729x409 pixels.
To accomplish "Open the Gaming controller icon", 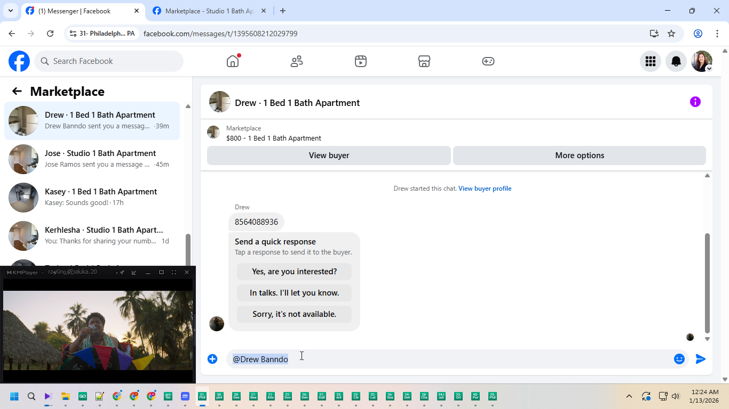I will pyautogui.click(x=488, y=61).
